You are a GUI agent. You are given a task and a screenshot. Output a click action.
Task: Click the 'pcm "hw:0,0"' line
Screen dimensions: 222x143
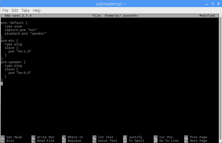point(20,73)
